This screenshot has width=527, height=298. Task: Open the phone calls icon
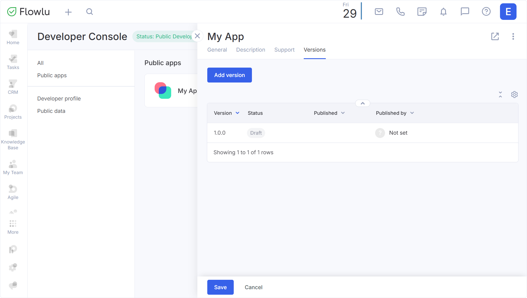coord(400,12)
